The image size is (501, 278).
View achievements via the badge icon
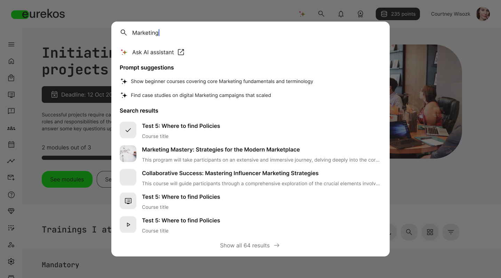pos(360,14)
